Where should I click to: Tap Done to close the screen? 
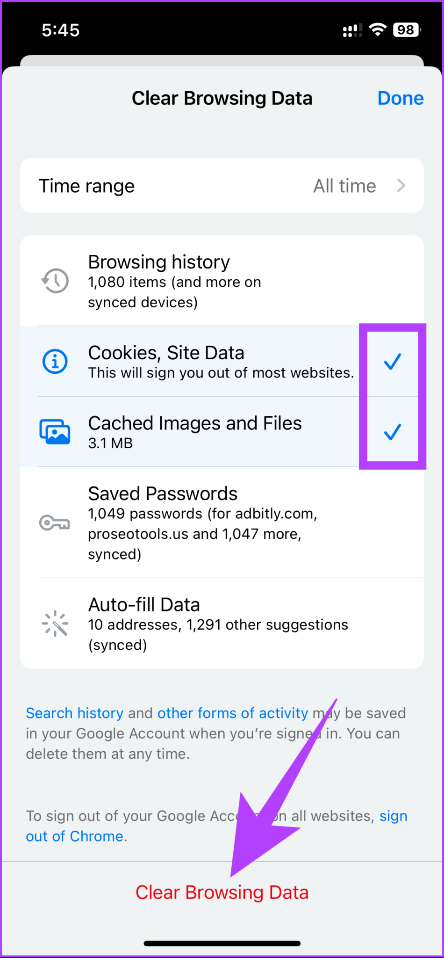tap(400, 98)
